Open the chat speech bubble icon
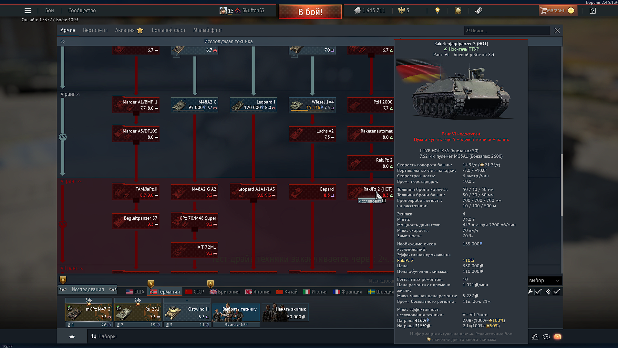The height and width of the screenshot is (348, 618). [x=546, y=337]
